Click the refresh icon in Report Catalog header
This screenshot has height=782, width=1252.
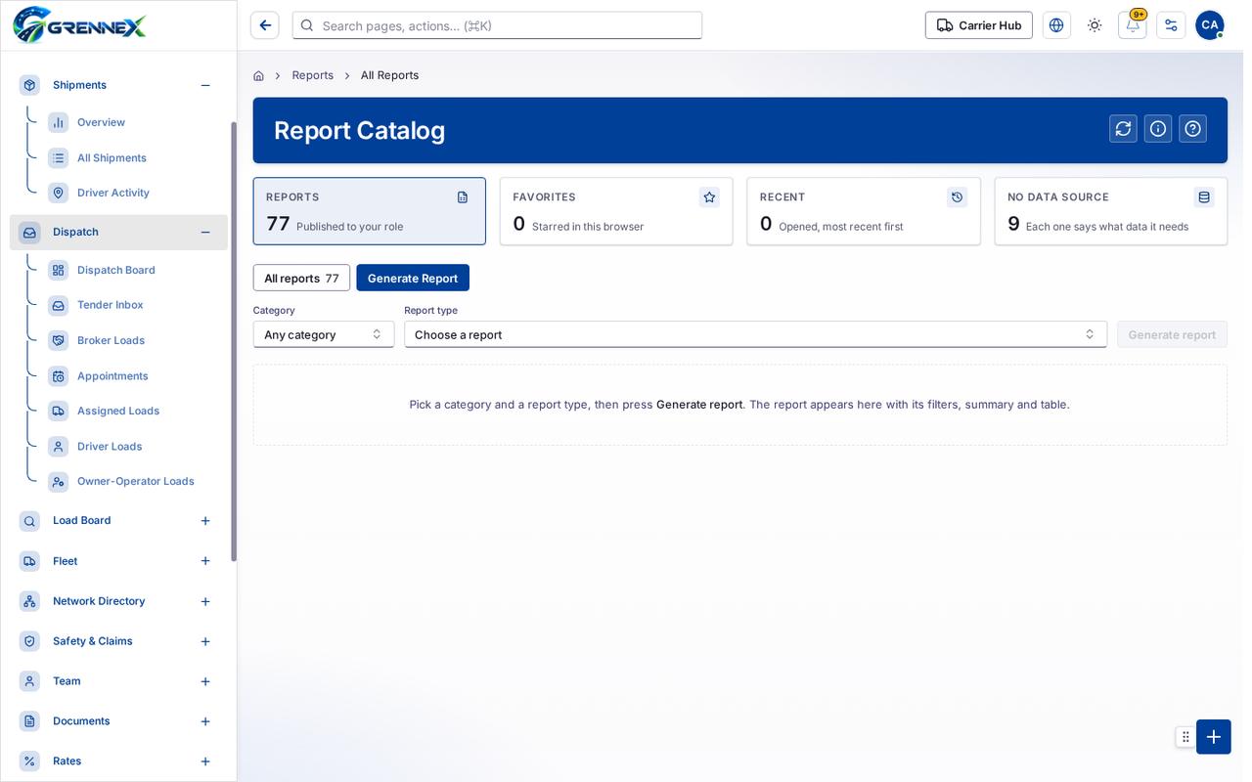click(x=1123, y=129)
